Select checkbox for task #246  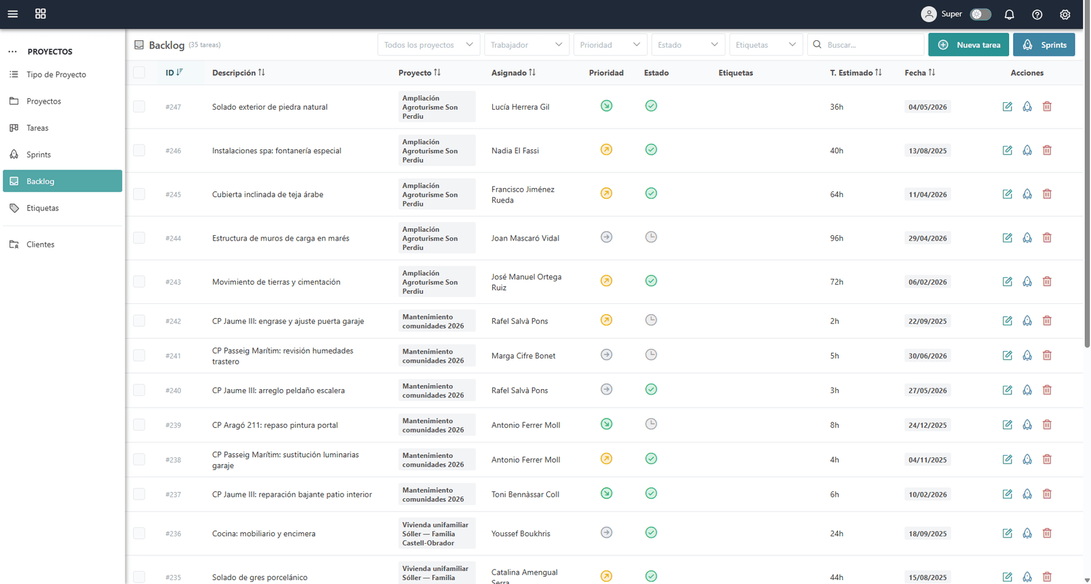[x=139, y=150]
